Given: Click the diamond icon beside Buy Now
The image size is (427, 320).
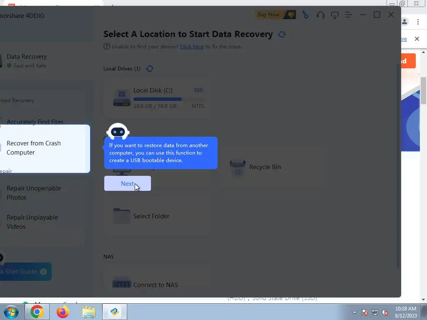Looking at the screenshot, I should tap(291, 15).
